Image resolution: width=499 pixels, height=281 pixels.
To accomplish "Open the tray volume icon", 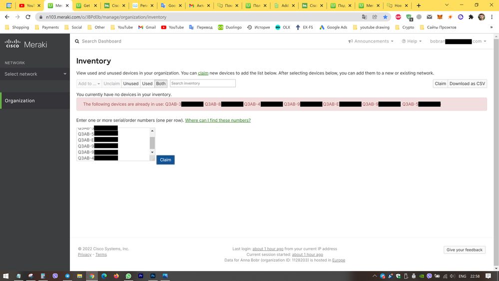I will tap(452, 276).
